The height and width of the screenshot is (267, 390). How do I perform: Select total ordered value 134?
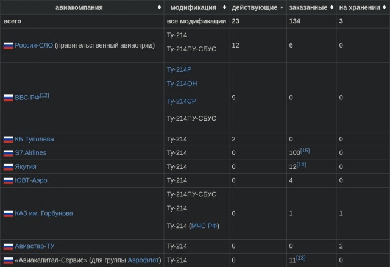click(295, 21)
